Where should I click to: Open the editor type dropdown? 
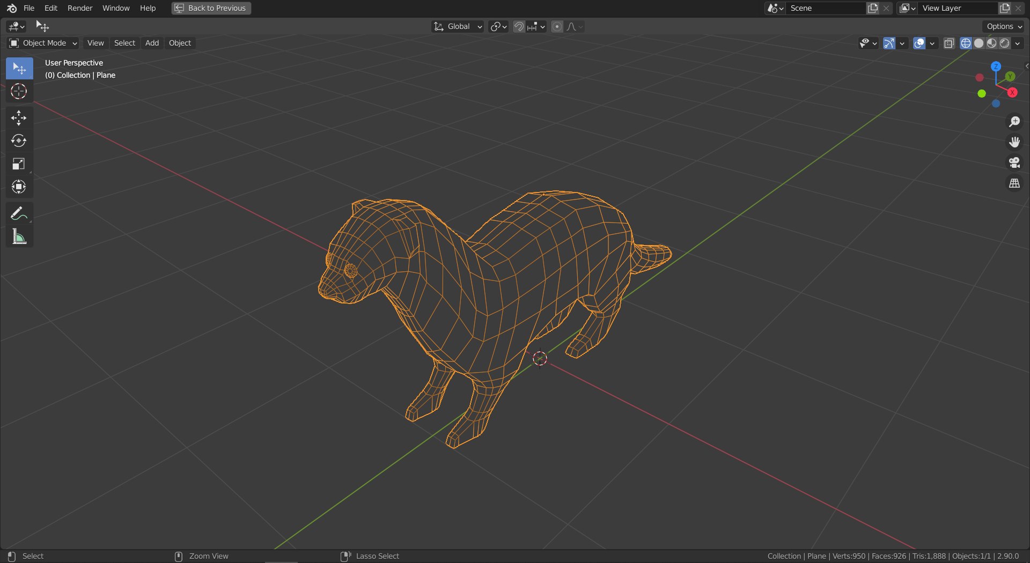click(16, 26)
